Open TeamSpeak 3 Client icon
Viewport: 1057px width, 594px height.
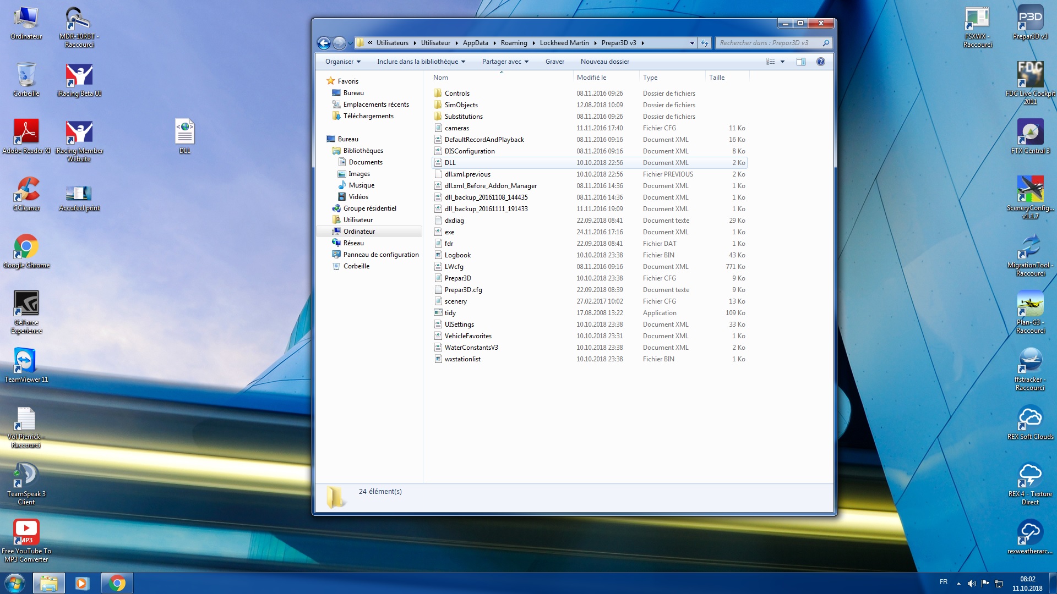coord(26,483)
